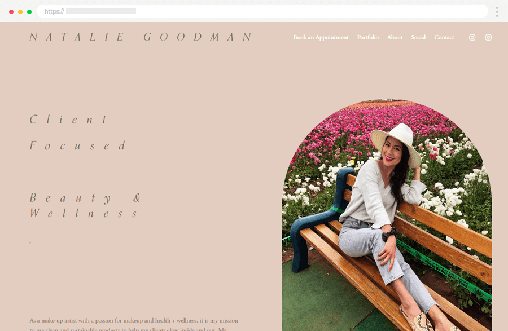Click the Natalie Goodman site title
The image size is (508, 331).
[x=141, y=37]
